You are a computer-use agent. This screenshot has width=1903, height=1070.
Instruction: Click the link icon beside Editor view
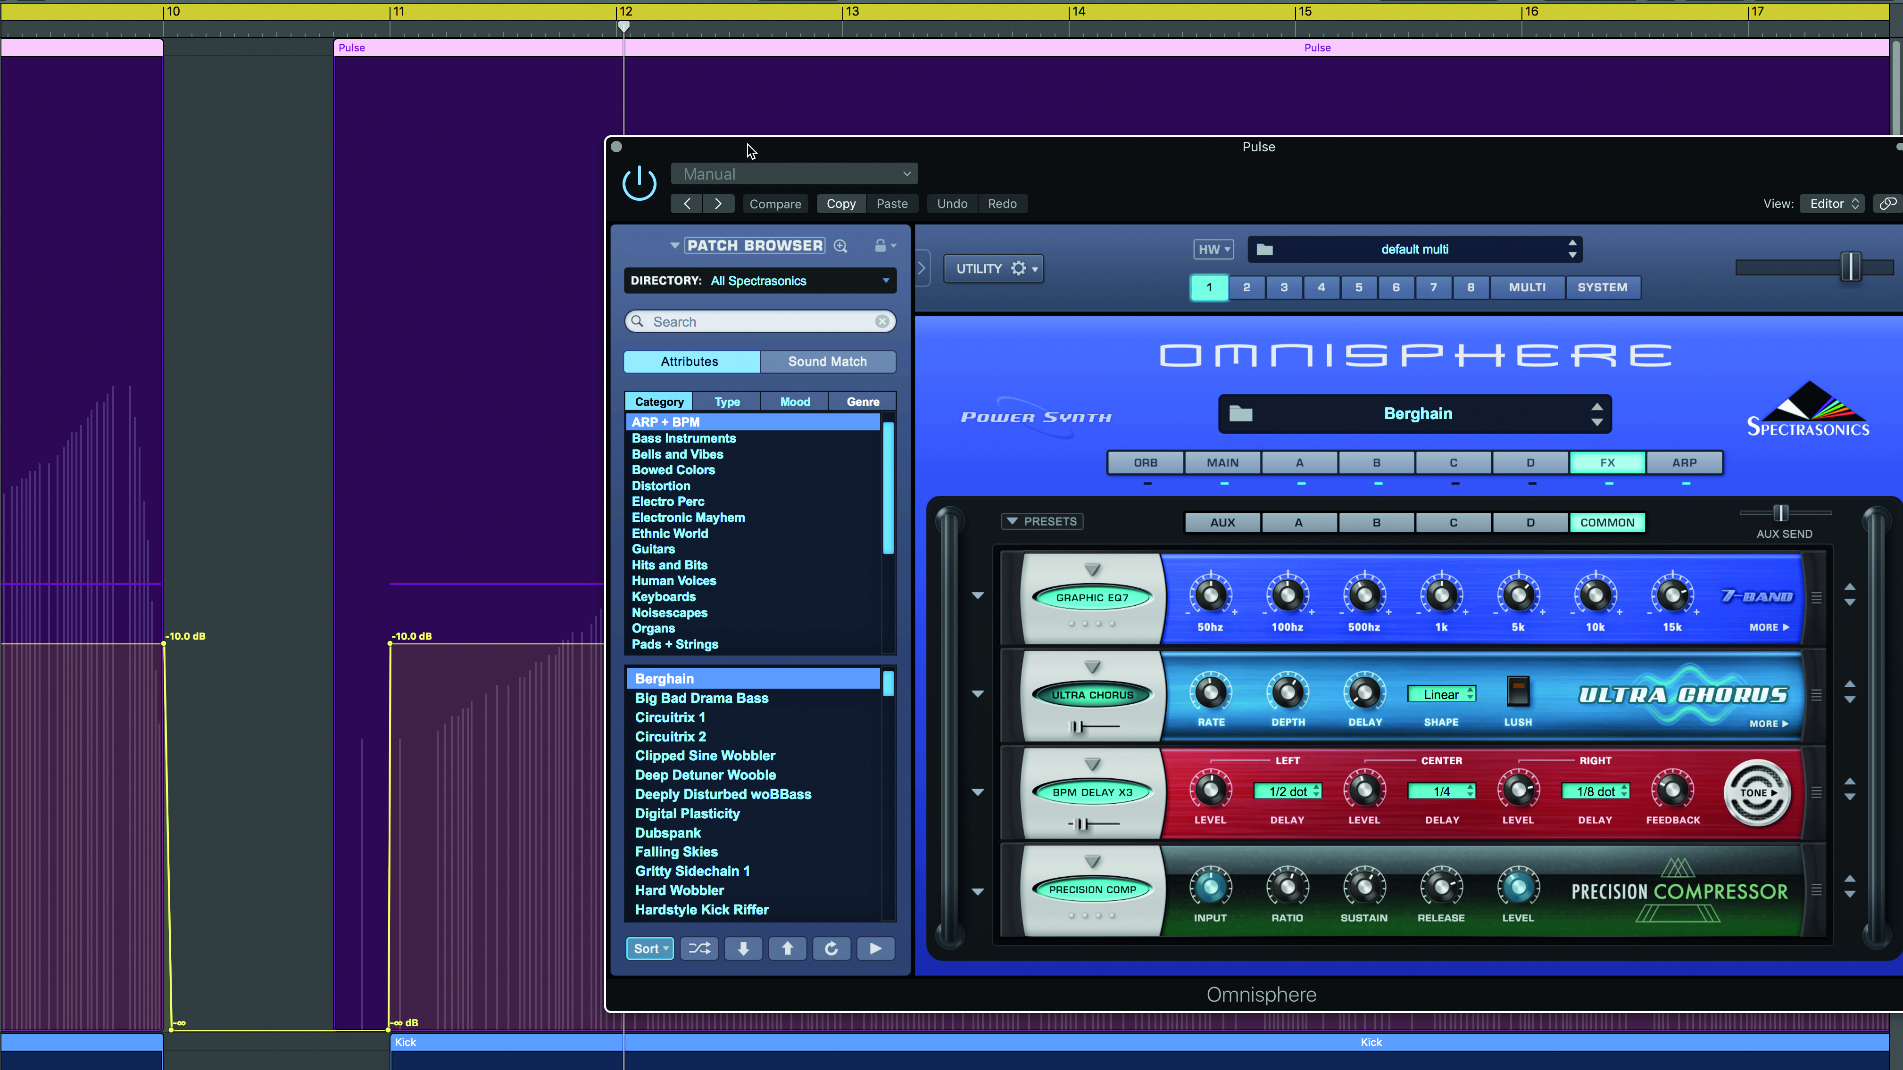pos(1887,204)
